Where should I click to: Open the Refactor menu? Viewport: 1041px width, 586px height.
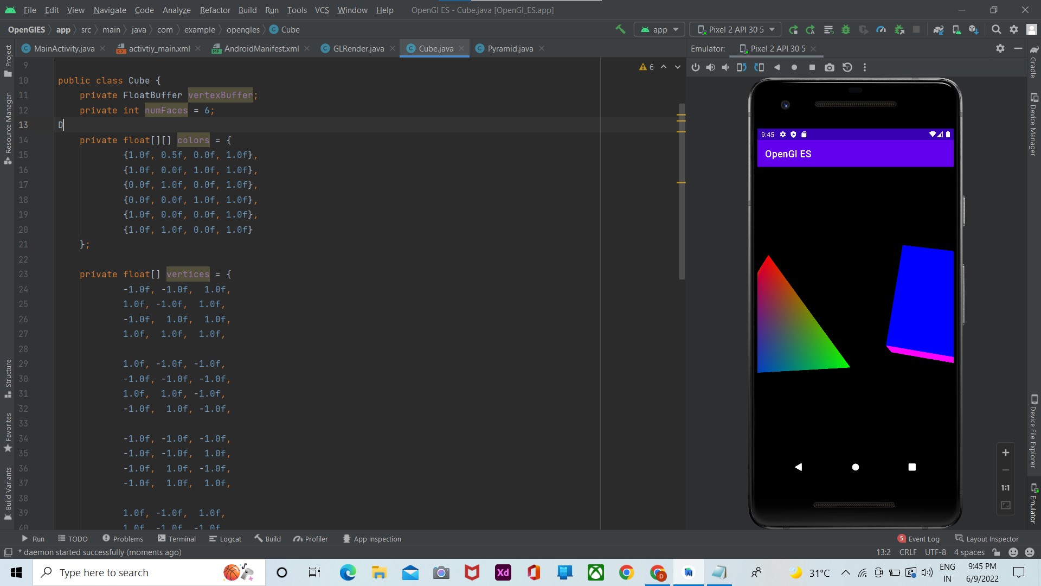(x=215, y=10)
